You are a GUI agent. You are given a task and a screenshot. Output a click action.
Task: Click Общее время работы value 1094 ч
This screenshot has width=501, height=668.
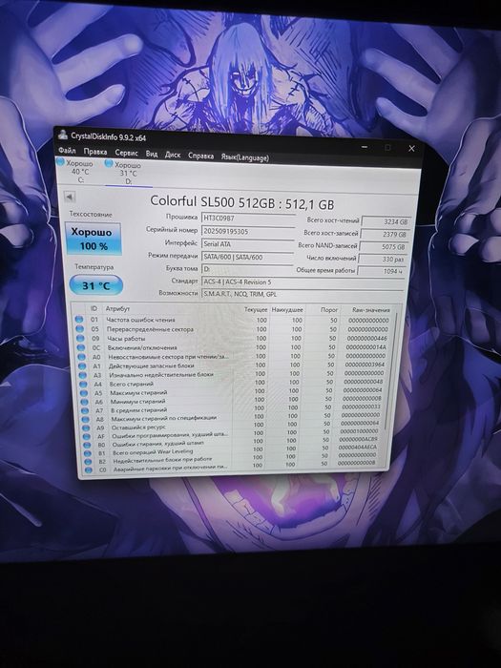coord(382,271)
